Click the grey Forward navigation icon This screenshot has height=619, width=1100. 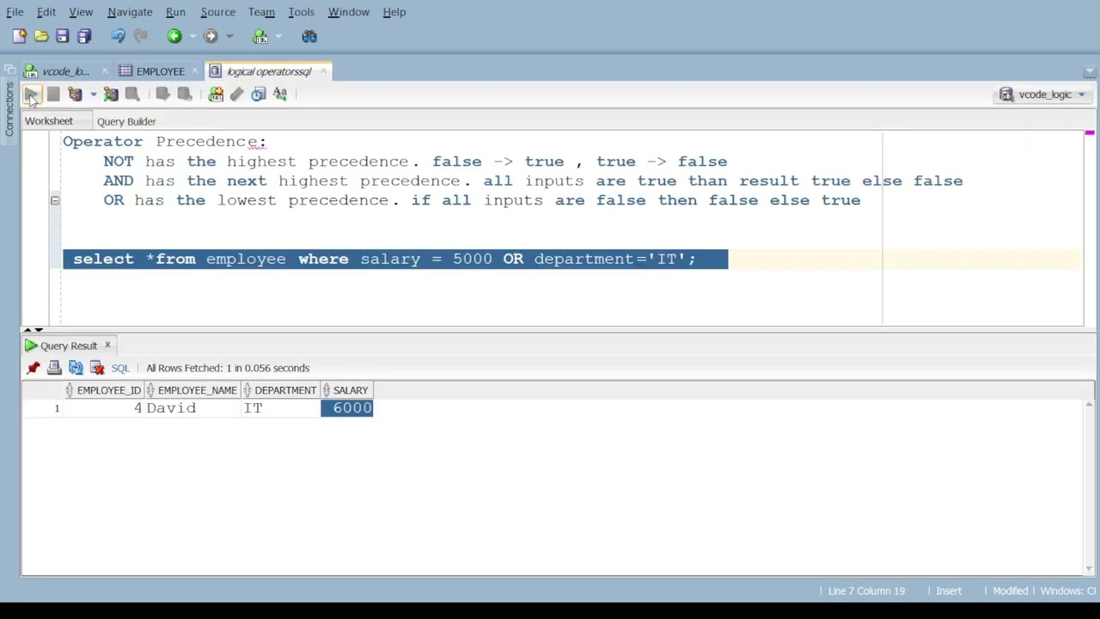tap(211, 36)
